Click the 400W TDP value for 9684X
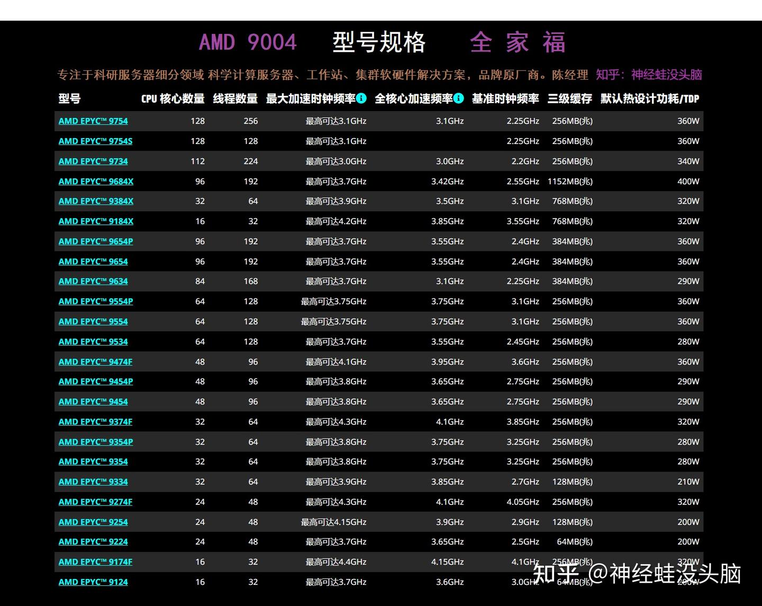The height and width of the screenshot is (606, 762). point(687,181)
